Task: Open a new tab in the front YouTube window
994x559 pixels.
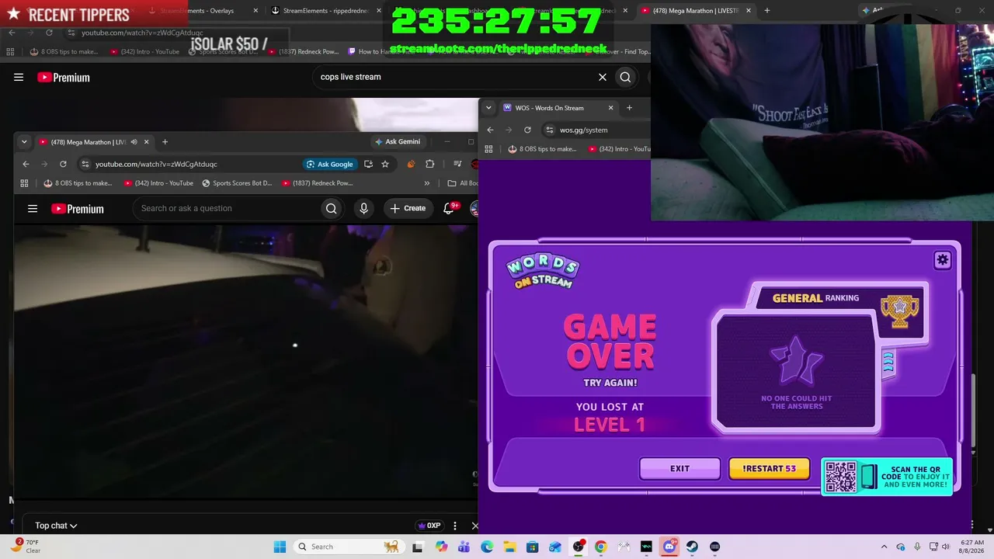Action: tap(165, 142)
